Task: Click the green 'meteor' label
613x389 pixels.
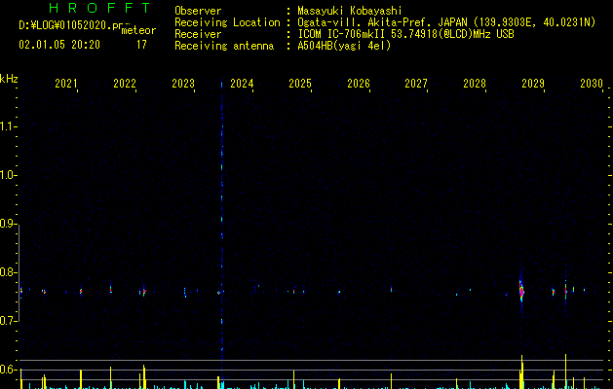Action: (x=138, y=30)
